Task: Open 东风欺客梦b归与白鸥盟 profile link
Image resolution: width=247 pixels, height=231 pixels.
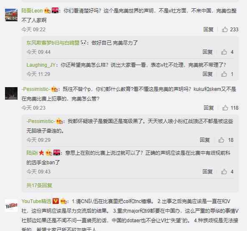Action: coord(53,43)
